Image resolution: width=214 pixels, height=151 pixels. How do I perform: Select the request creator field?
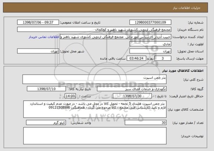116,37
